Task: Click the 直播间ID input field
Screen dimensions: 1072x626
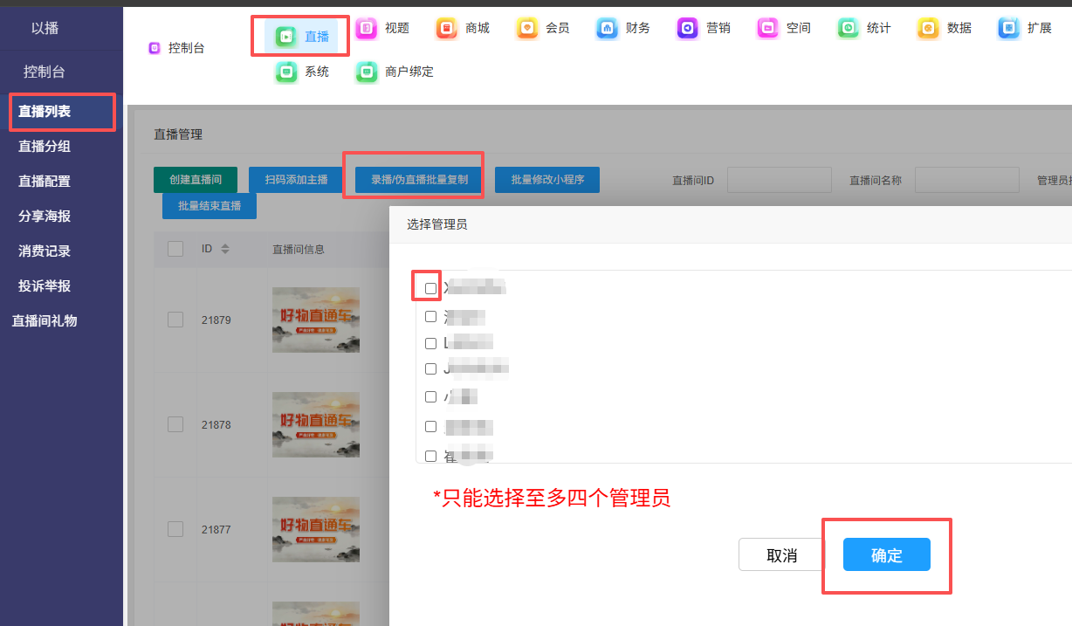Action: pos(779,180)
